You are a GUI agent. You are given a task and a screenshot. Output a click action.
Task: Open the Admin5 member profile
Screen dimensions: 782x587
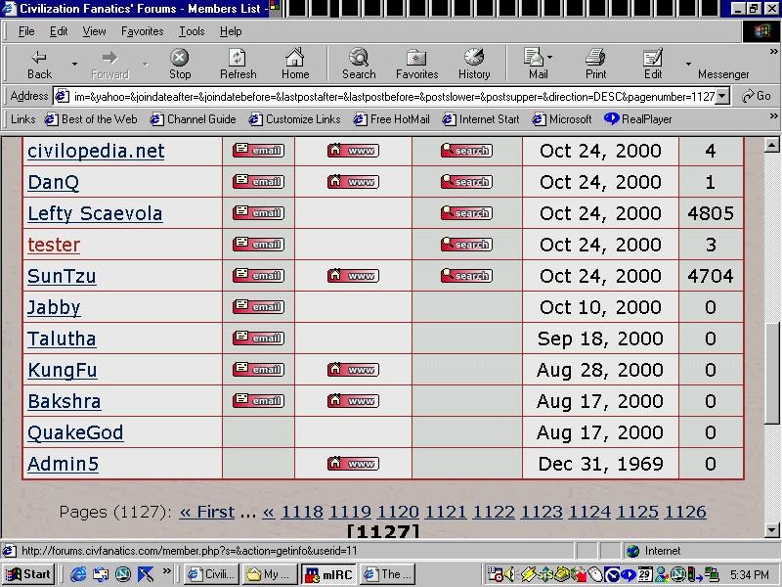[x=63, y=464]
